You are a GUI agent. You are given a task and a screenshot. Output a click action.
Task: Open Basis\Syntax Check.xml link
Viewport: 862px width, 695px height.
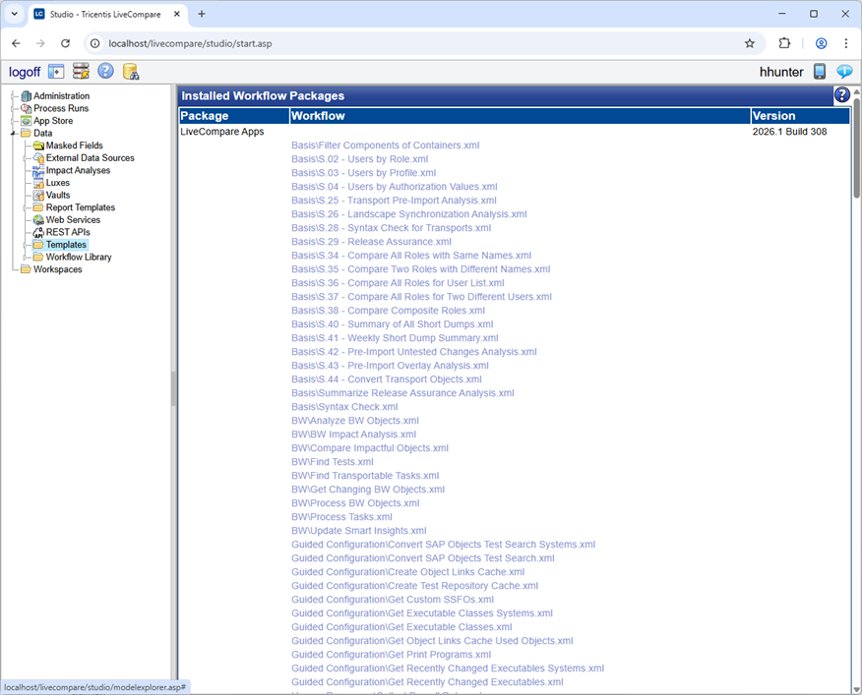(344, 407)
